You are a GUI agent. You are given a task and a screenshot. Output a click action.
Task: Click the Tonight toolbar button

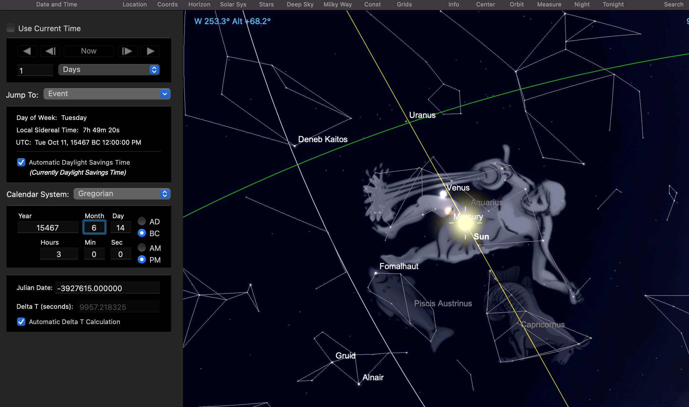coord(613,4)
